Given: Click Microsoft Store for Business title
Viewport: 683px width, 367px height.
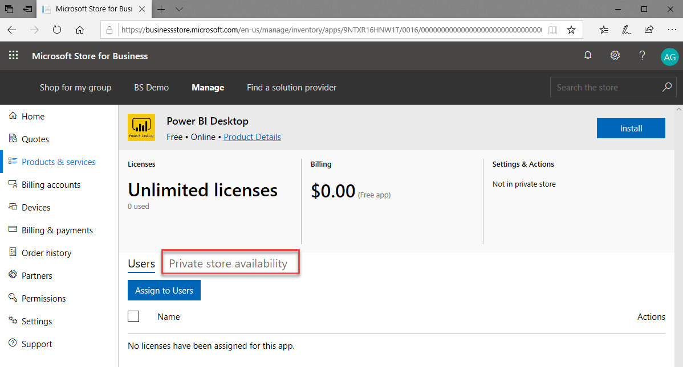Looking at the screenshot, I should point(90,56).
